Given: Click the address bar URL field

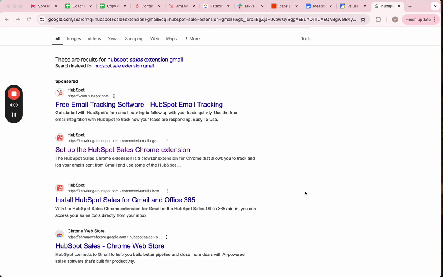Looking at the screenshot, I should [202, 20].
